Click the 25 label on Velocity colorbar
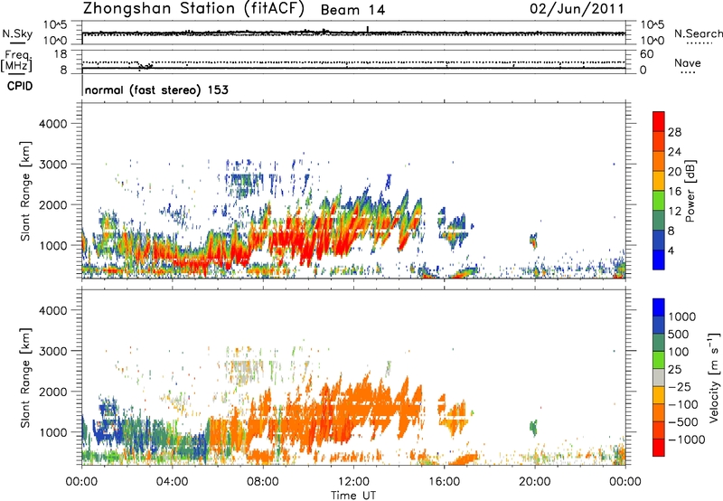Viewport: 723px width, 501px height. coord(675,369)
